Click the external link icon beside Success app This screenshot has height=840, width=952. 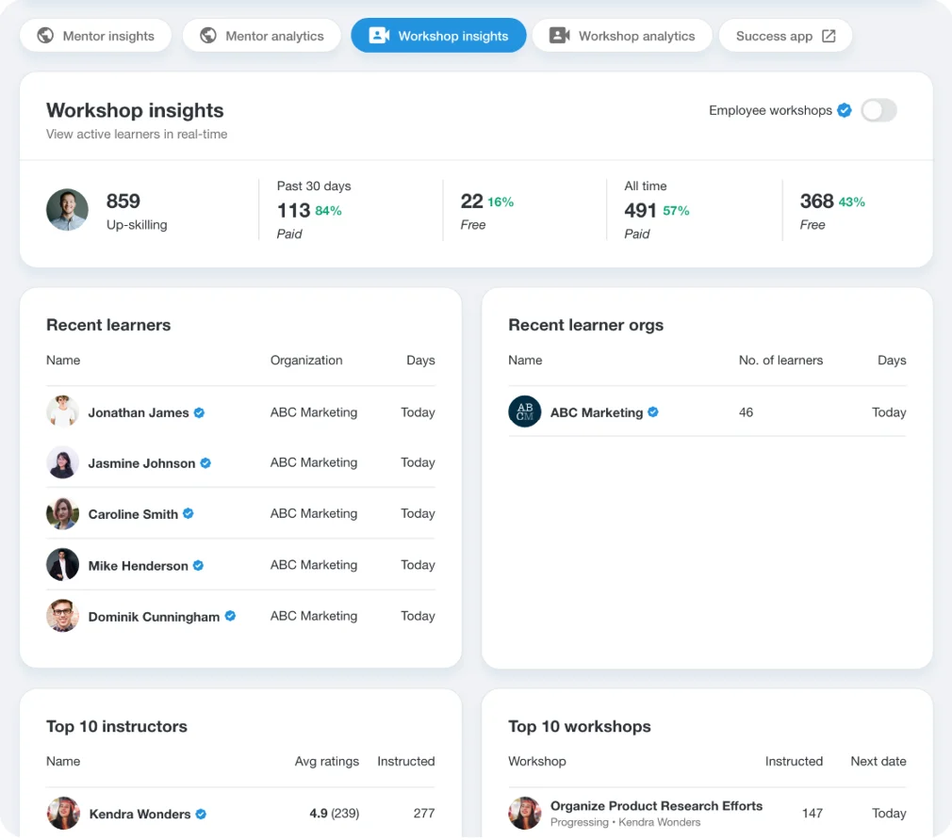pos(829,35)
